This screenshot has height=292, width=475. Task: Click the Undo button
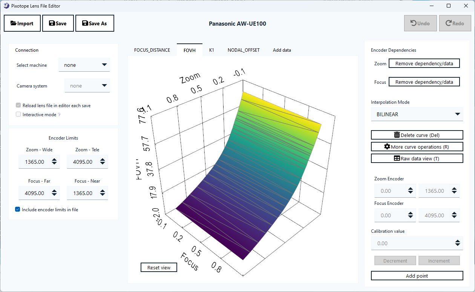[x=420, y=23]
